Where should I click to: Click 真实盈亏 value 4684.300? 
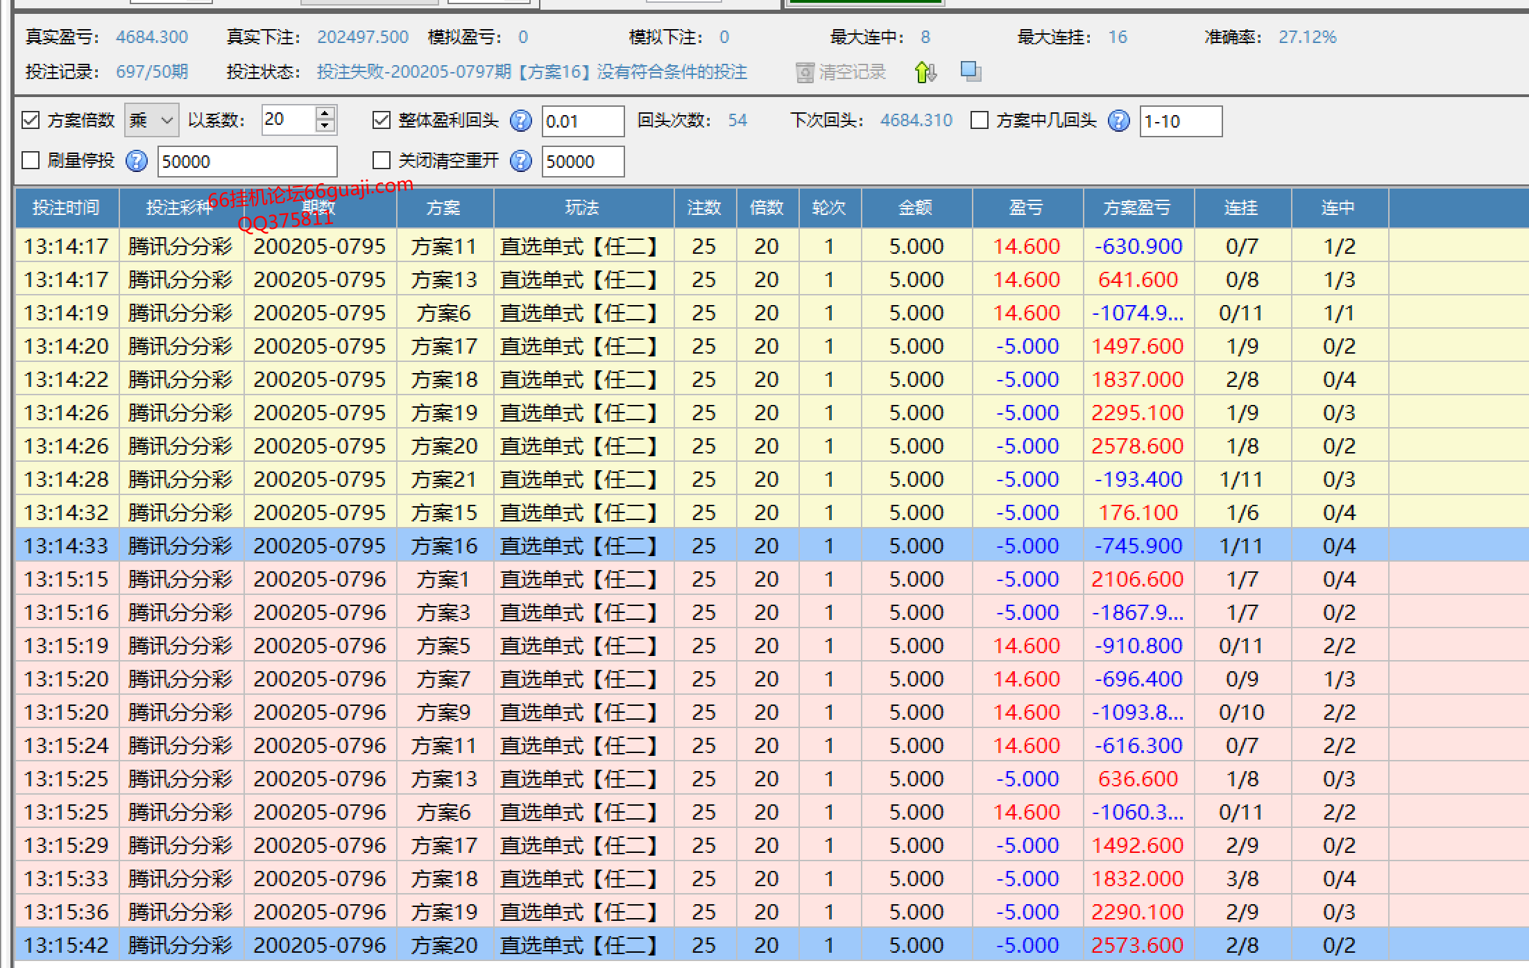[152, 37]
